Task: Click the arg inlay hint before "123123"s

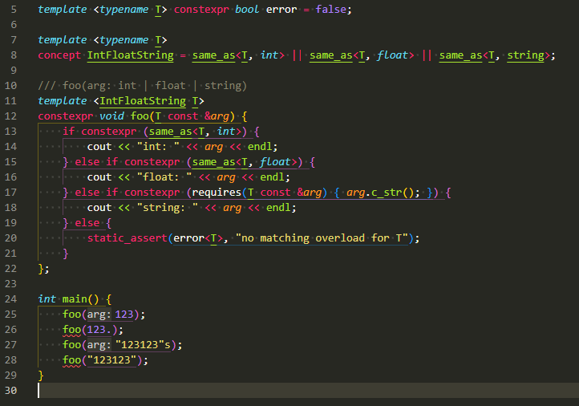Action: tap(101, 345)
